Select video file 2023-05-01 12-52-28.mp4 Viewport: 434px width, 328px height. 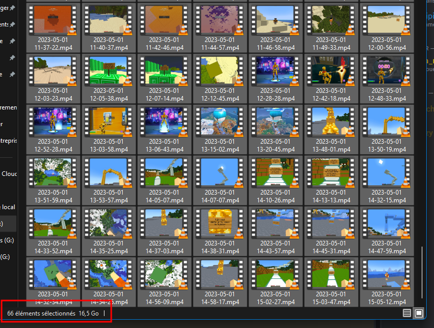[x=53, y=129]
